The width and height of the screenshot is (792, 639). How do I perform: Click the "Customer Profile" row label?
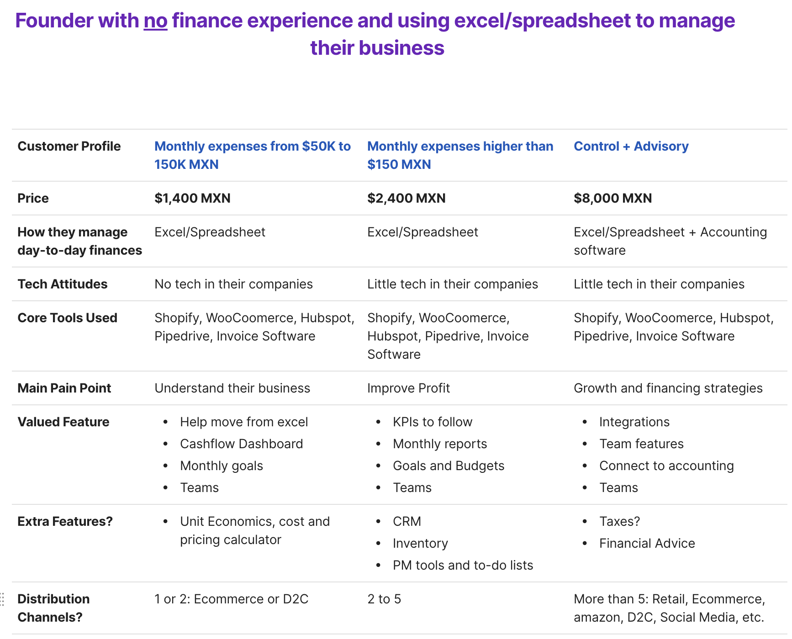click(69, 146)
